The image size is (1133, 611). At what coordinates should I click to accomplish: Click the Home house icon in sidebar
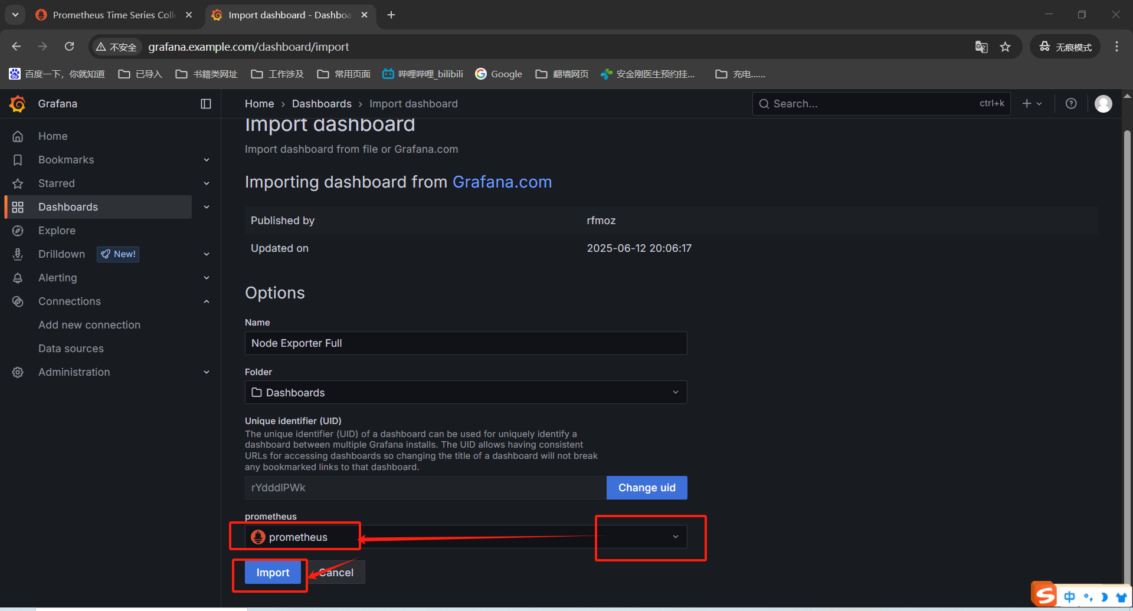coord(18,136)
